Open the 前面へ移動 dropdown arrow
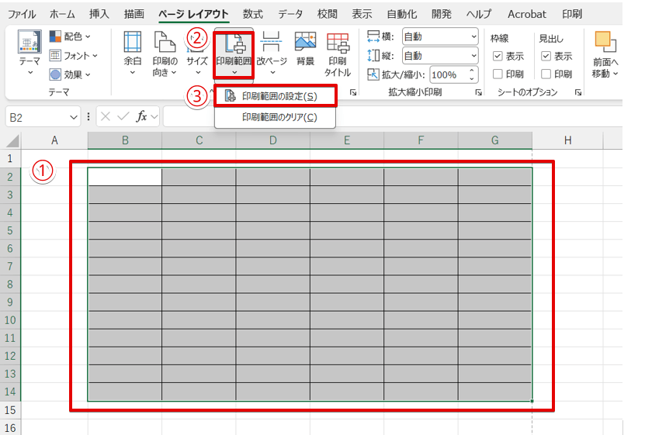Image resolution: width=645 pixels, height=435 pixels. click(616, 74)
